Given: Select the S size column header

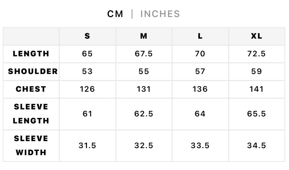Looking at the screenshot, I should tap(87, 36).
